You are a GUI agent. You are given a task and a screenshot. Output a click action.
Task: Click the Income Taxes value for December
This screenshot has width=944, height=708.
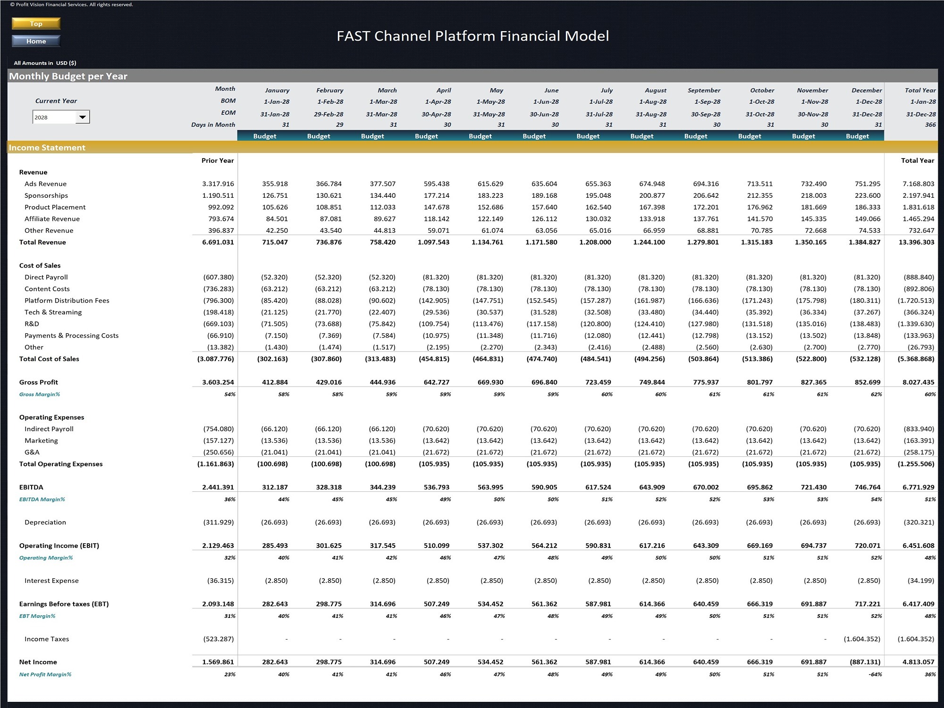(x=862, y=639)
